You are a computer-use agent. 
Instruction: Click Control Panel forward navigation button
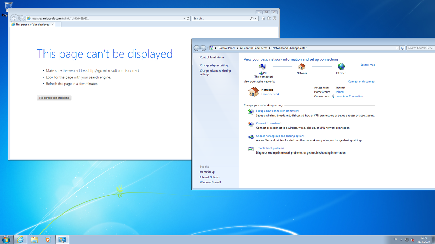(x=203, y=48)
